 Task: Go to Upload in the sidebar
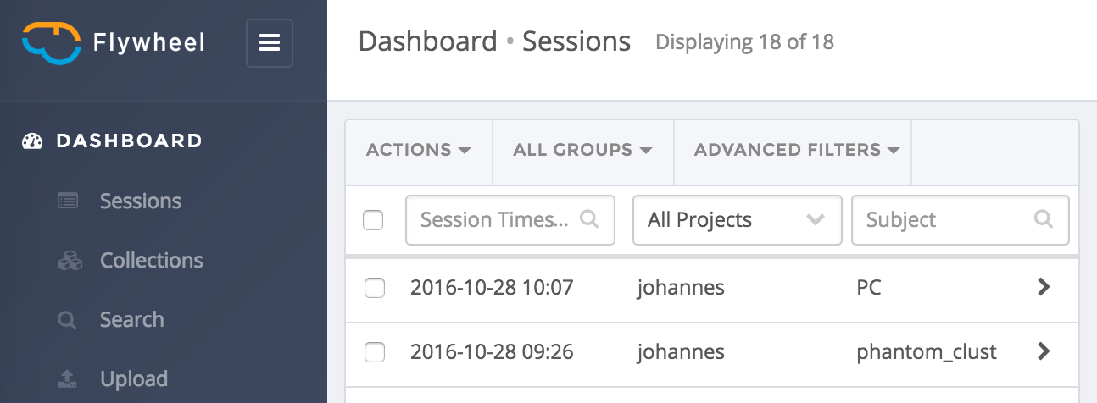tap(133, 378)
